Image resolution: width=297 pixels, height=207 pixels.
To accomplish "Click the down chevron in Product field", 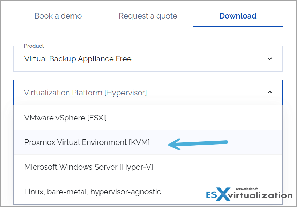I will tap(270, 59).
